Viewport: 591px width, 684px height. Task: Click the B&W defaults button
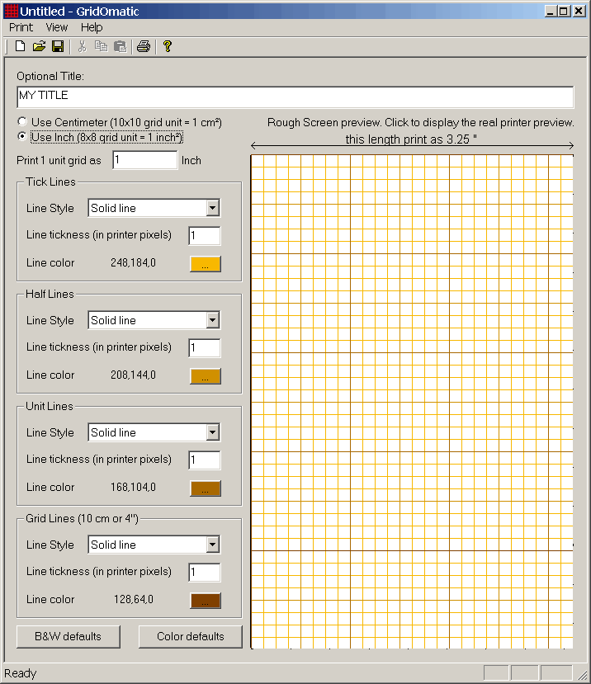[x=68, y=637]
